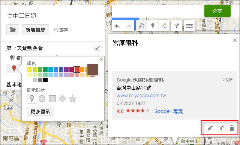Viewport: 240px width, 145px height.
Task: Pick the bright medium green swatch
Action: pyautogui.click(x=40, y=70)
